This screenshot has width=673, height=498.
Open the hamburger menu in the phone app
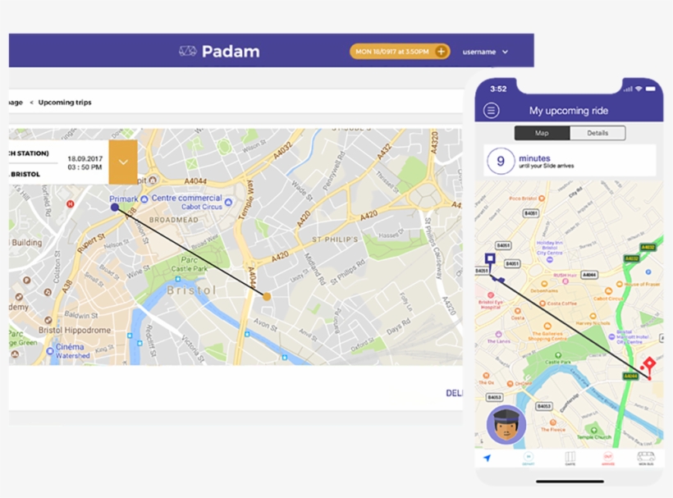[491, 111]
